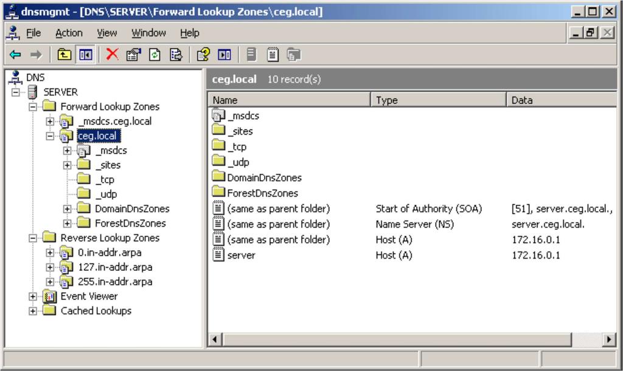This screenshot has width=623, height=371.
Task: Click the red Delete X icon
Action: 113,54
